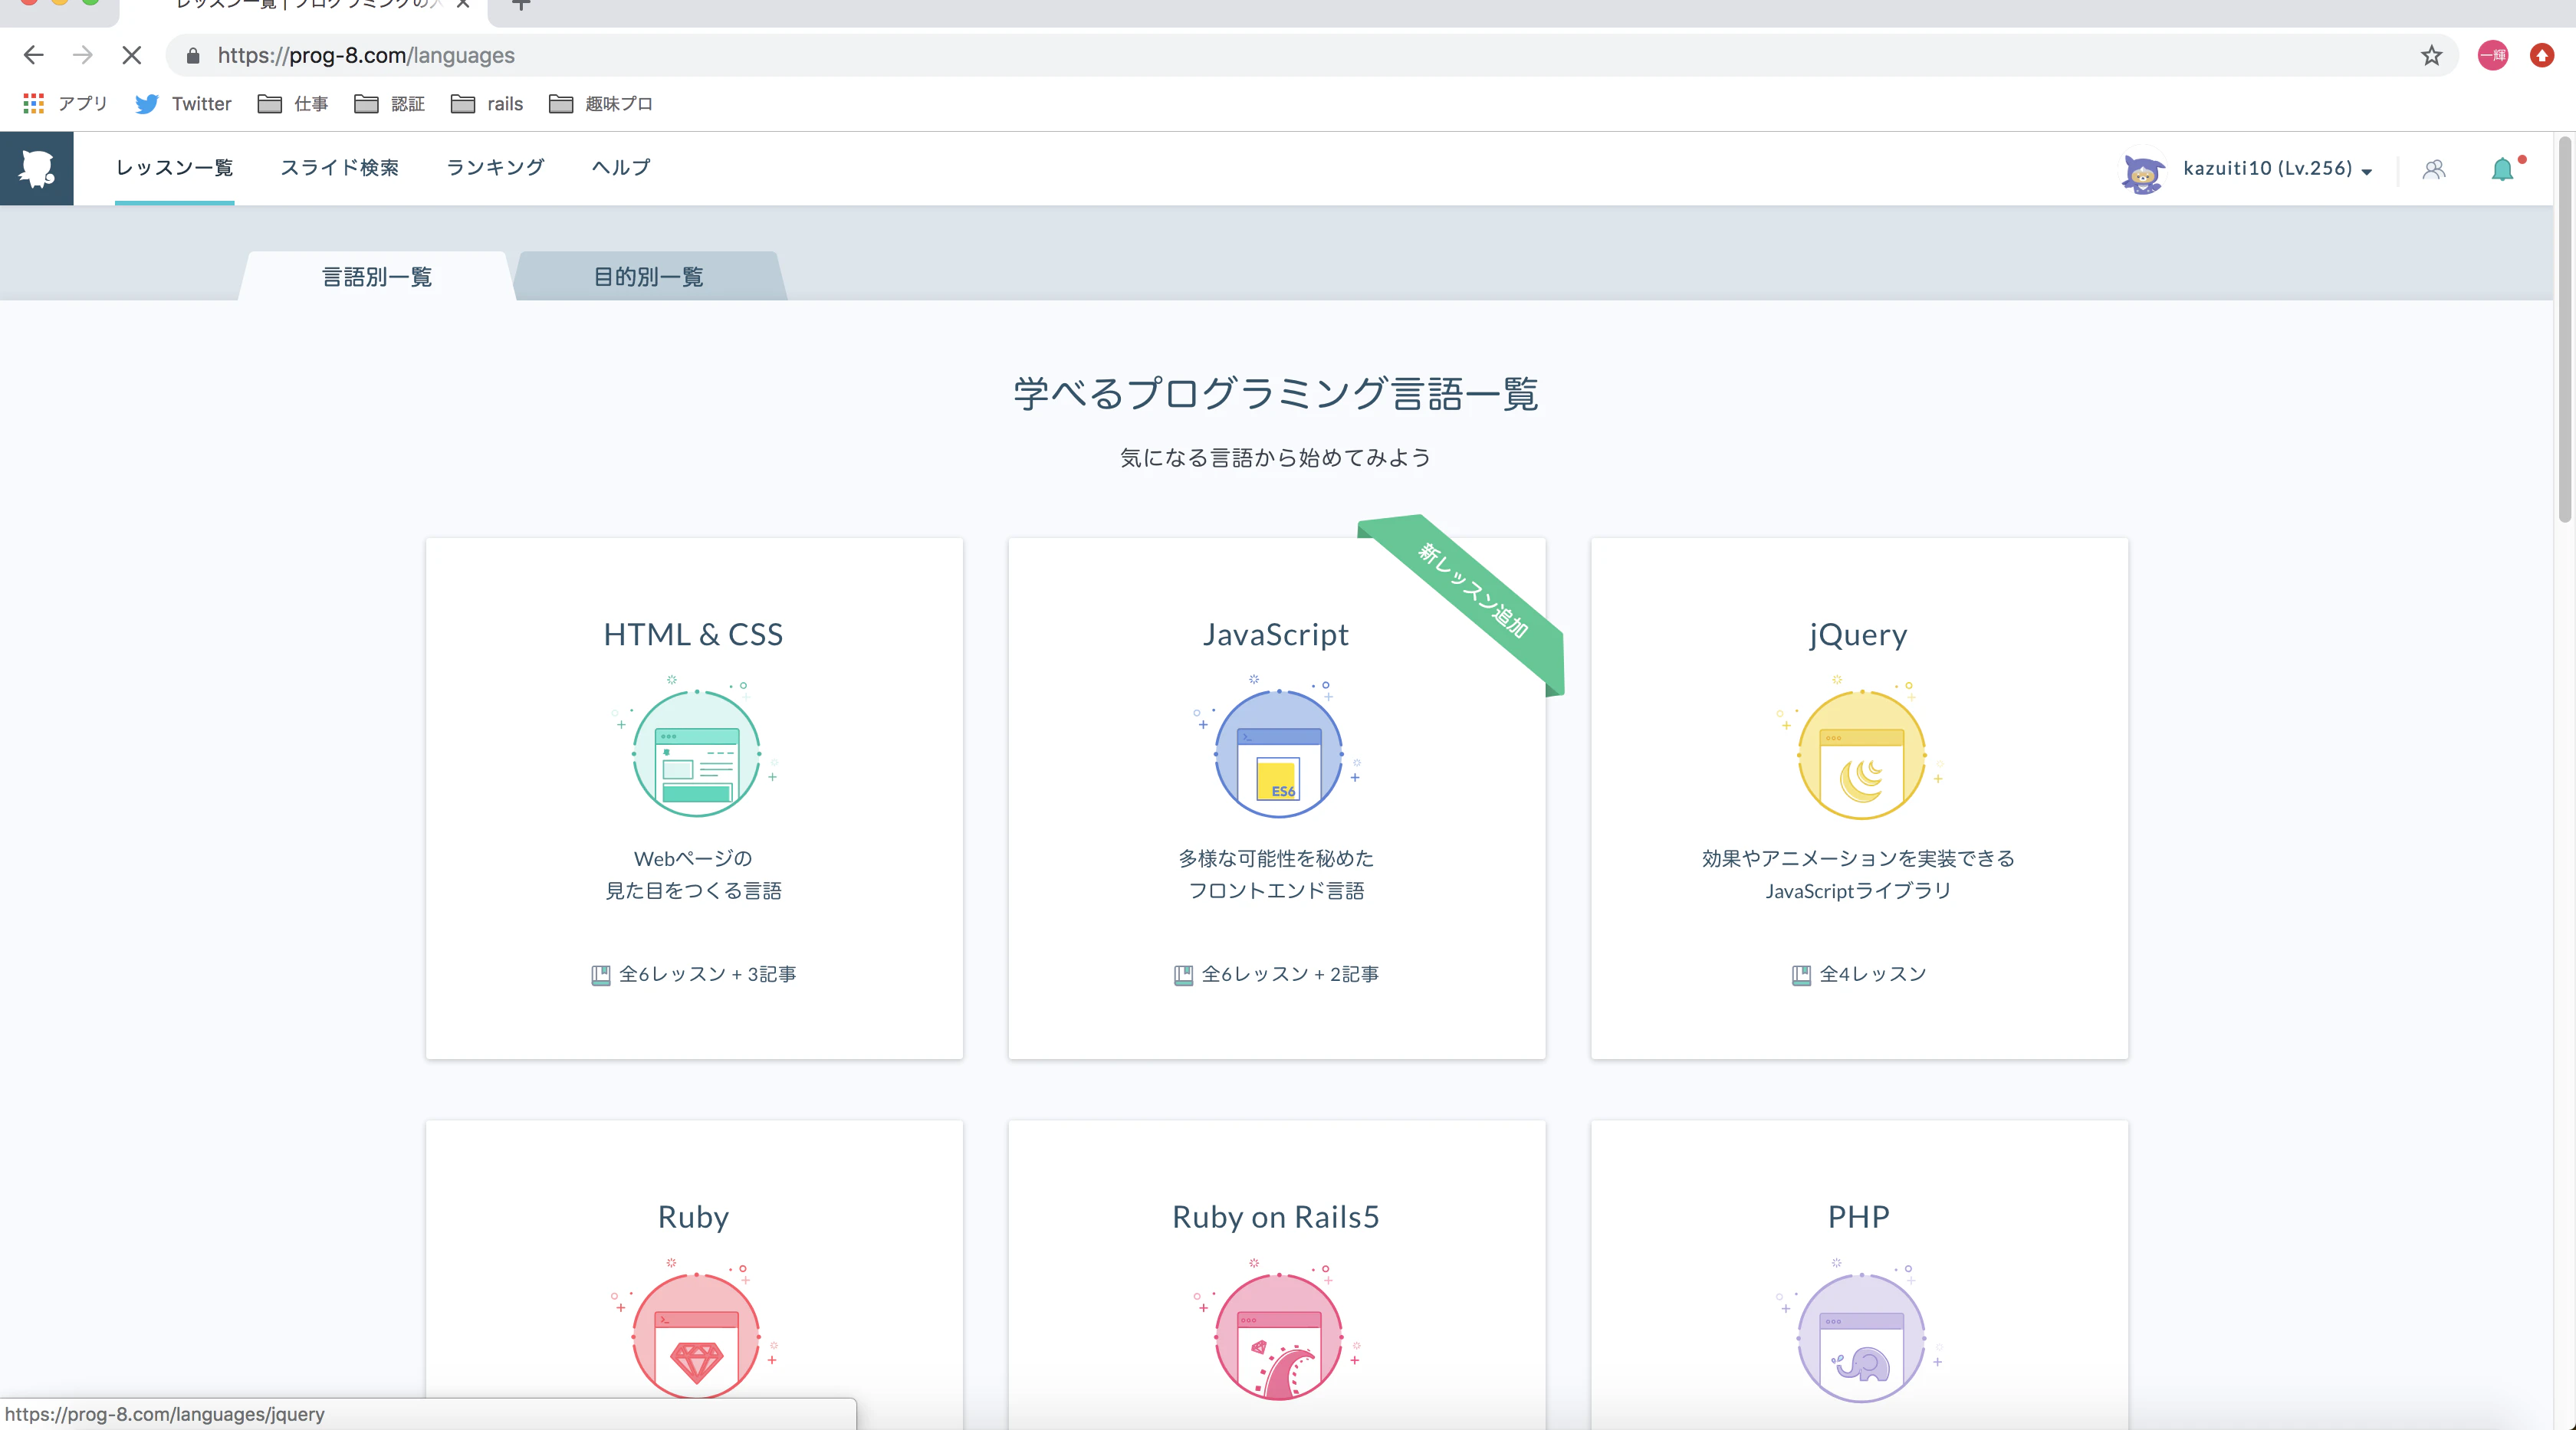Click the page vertical scrollbar
This screenshot has height=1430, width=2576.
coord(2564,330)
